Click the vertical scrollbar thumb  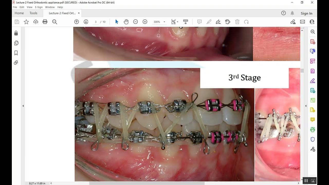302,71
